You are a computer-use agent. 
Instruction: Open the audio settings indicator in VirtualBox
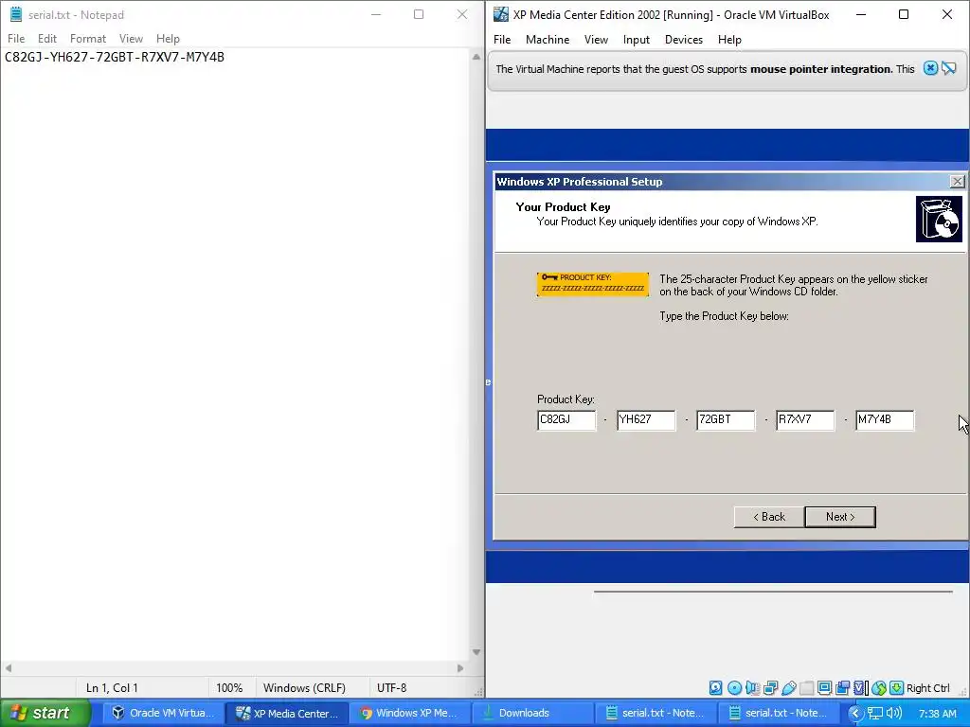click(x=752, y=687)
